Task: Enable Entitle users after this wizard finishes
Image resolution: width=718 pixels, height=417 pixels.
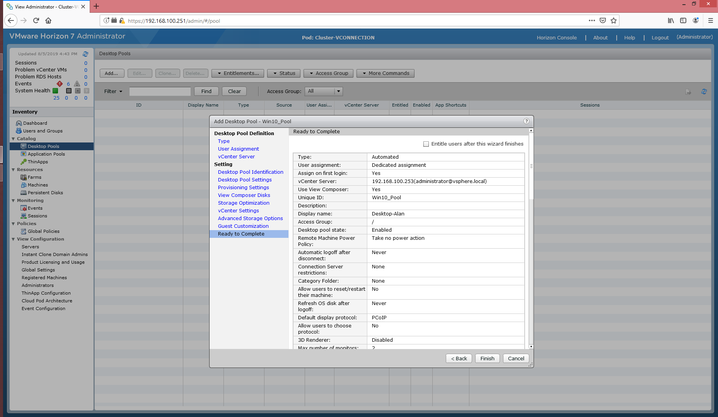Action: click(426, 144)
